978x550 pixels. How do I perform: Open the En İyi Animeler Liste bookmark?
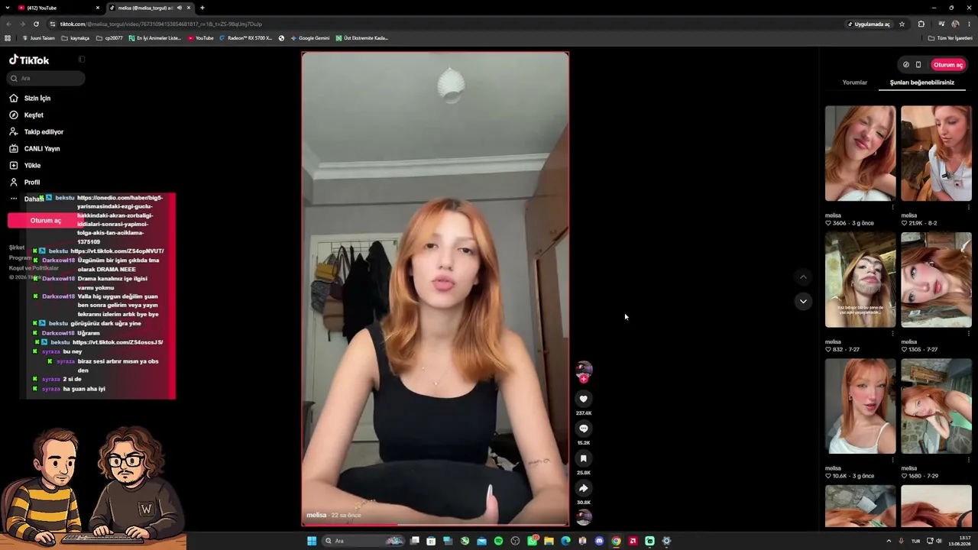tap(155, 38)
